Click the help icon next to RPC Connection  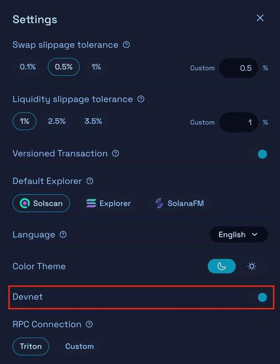pos(89,324)
